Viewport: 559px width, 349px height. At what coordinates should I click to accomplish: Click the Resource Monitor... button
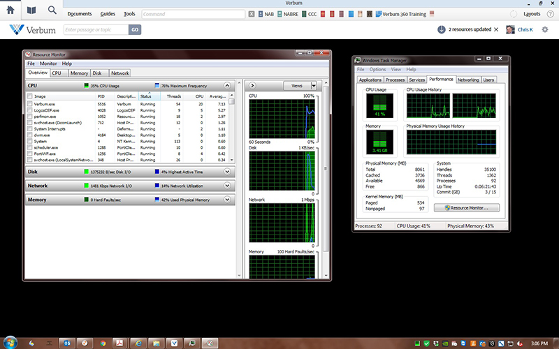point(466,208)
